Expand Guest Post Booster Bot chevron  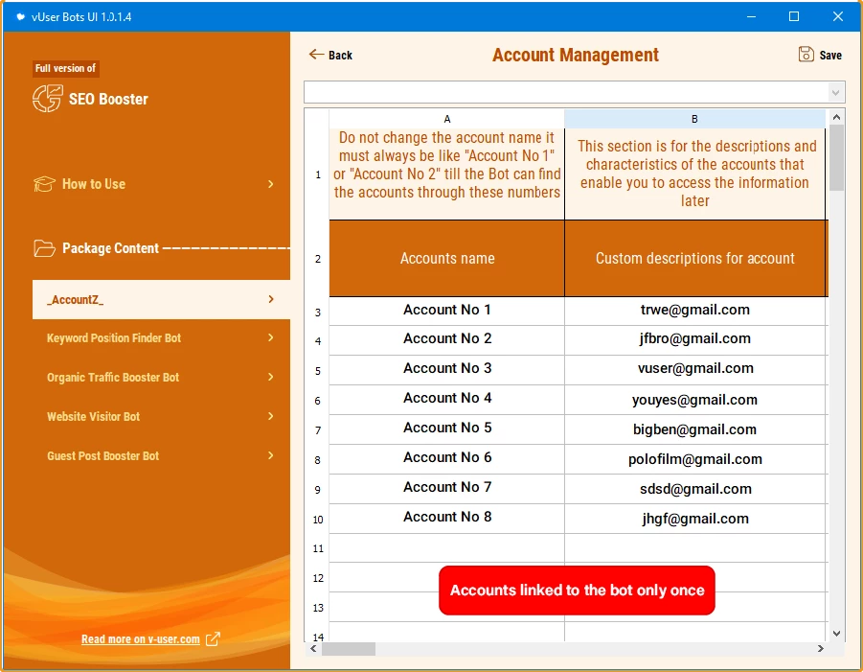(x=271, y=455)
